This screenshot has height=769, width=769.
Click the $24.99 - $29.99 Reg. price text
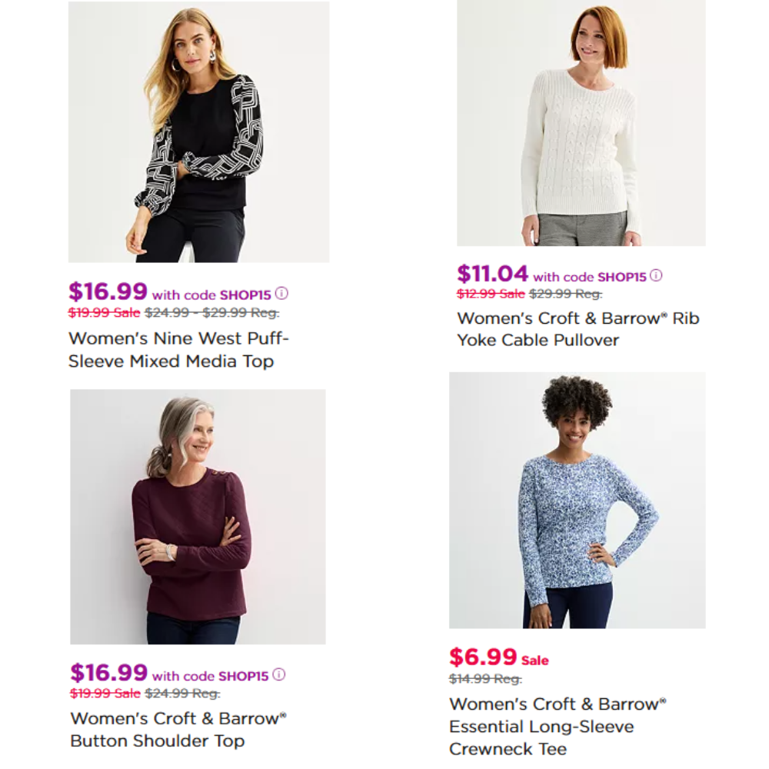212,312
